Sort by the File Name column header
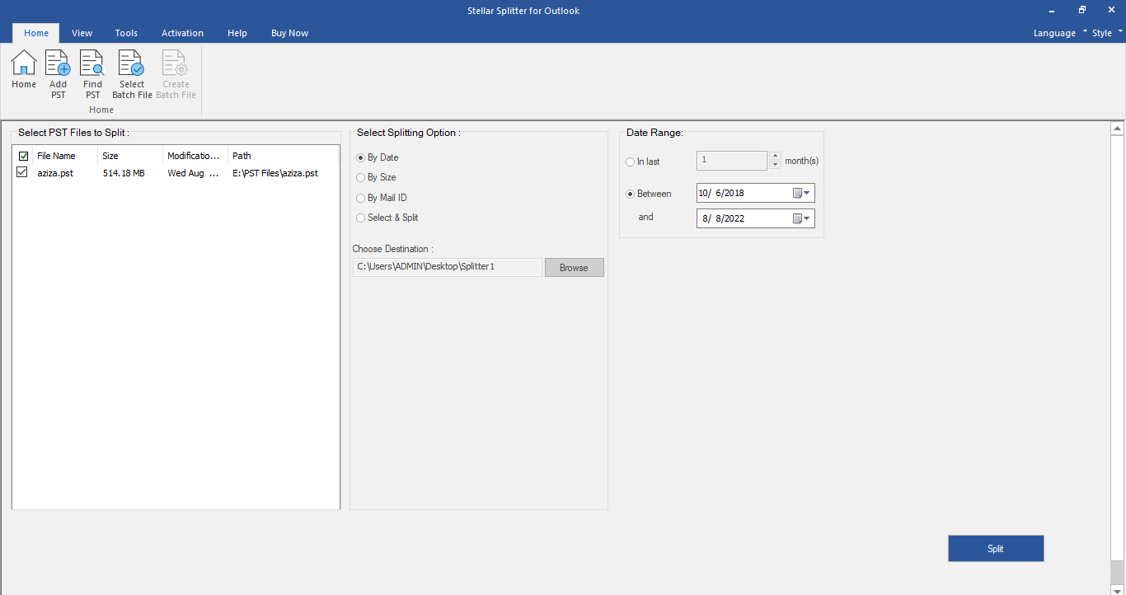The image size is (1126, 595). coord(65,156)
